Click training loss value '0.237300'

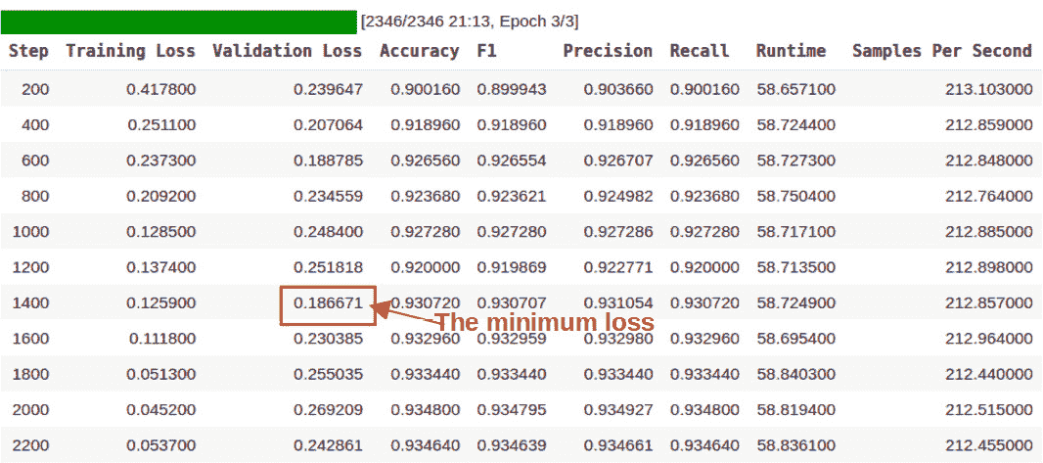point(161,161)
